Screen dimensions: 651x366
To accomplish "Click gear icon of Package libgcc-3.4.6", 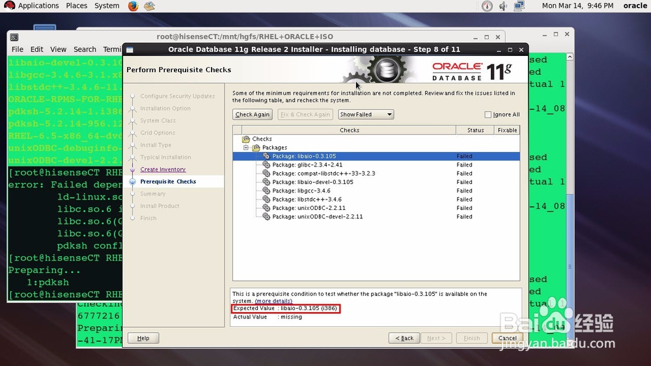I will [x=266, y=190].
